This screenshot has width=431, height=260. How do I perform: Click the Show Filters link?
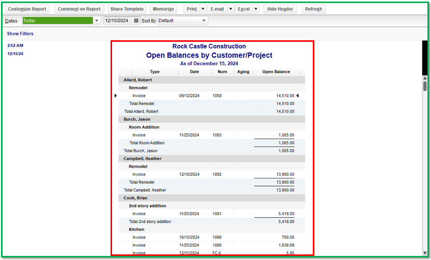pyautogui.click(x=20, y=34)
